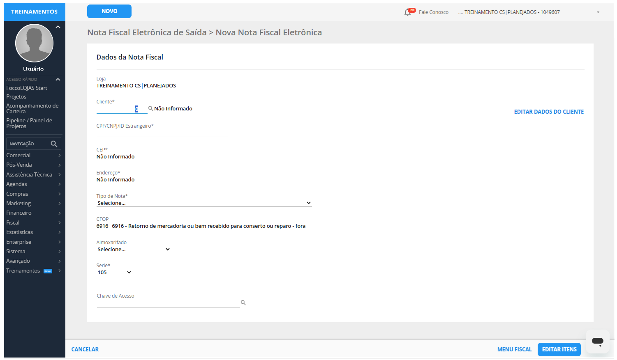The height and width of the screenshot is (360, 617).
Task: Open the Tipo de Nota dropdown
Action: coord(204,203)
